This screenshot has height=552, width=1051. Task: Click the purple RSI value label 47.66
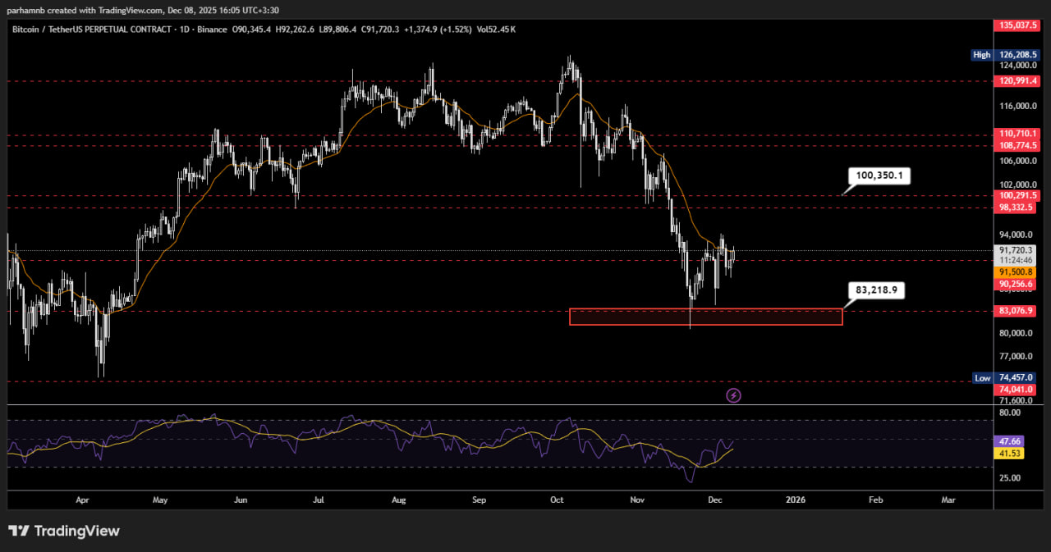[1008, 440]
